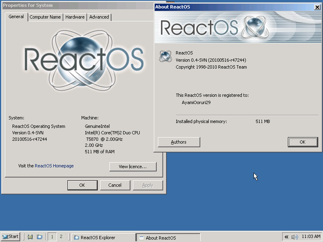323x242 pixels.
Task: Open the Authors list
Action: pos(178,142)
